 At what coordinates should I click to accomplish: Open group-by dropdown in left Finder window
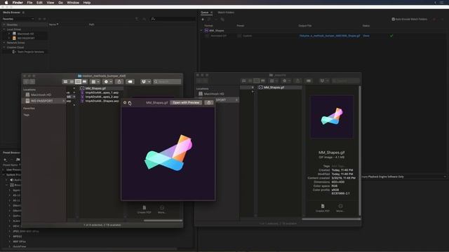tap(95, 82)
